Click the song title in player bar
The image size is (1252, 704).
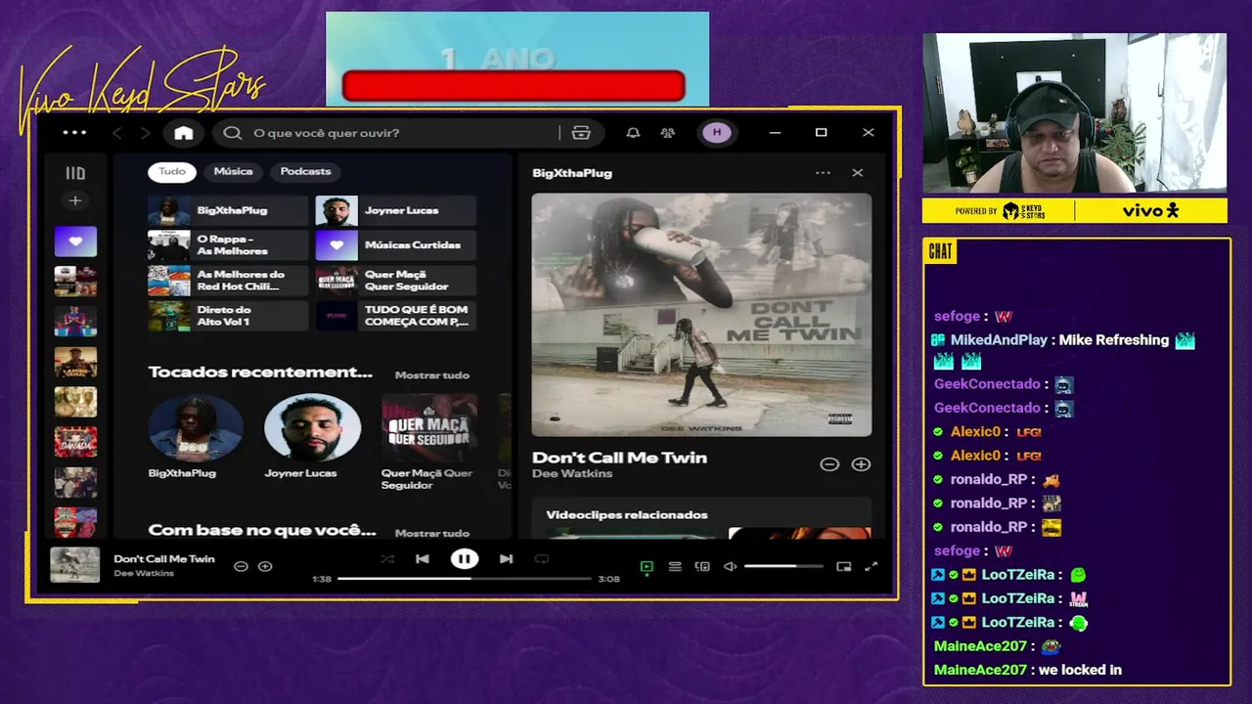pyautogui.click(x=164, y=559)
